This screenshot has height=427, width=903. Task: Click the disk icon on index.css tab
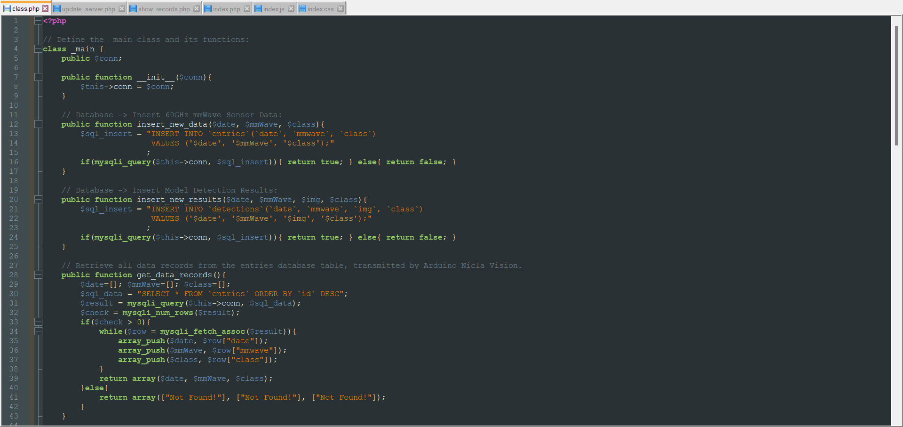[x=301, y=8]
